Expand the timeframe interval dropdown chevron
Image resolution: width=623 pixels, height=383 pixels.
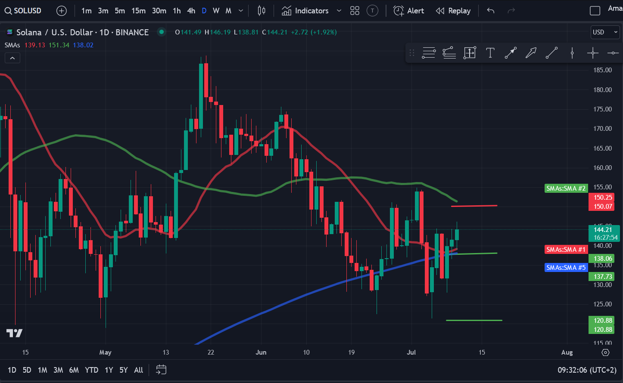coord(241,11)
